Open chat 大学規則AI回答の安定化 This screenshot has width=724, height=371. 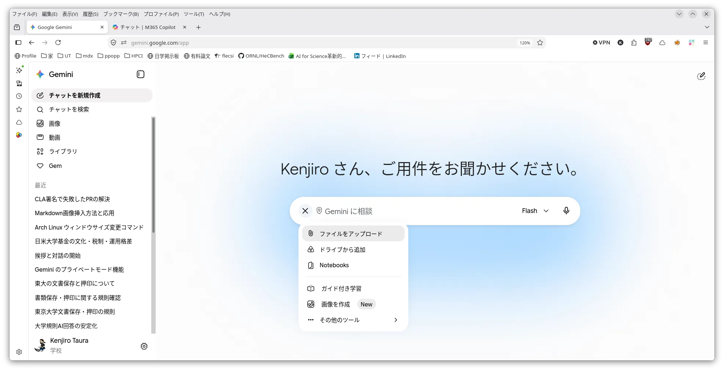(x=66, y=326)
